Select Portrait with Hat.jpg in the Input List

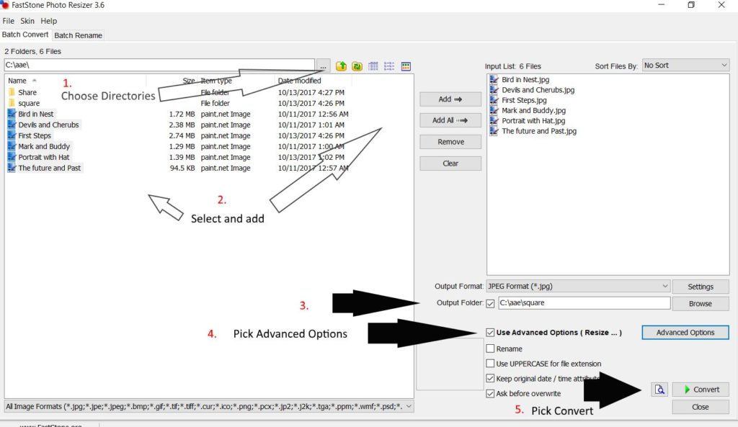point(533,121)
